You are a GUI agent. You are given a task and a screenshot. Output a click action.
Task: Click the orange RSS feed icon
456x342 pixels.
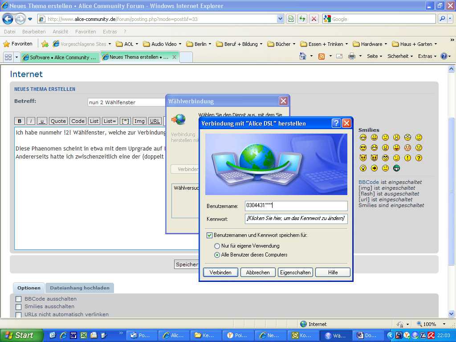321,56
